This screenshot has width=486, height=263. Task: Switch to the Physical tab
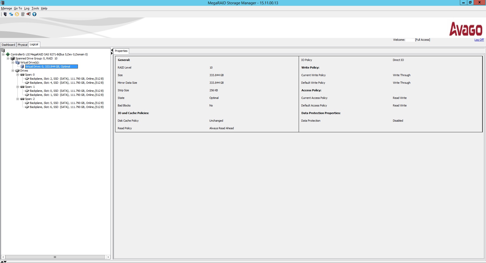(22, 45)
